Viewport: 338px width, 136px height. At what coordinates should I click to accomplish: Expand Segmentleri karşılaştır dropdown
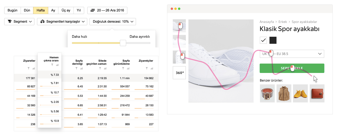pos(62,22)
